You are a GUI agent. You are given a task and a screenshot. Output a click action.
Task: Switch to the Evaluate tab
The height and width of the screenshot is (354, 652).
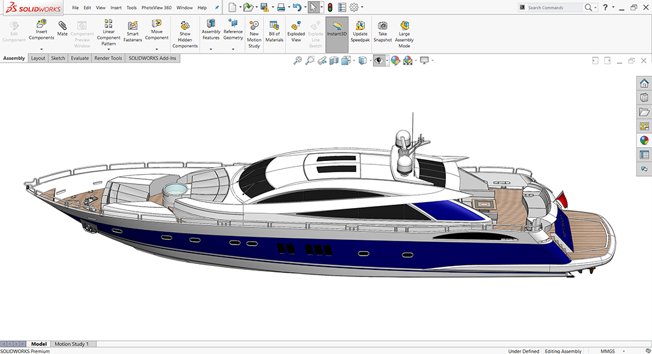click(x=80, y=58)
